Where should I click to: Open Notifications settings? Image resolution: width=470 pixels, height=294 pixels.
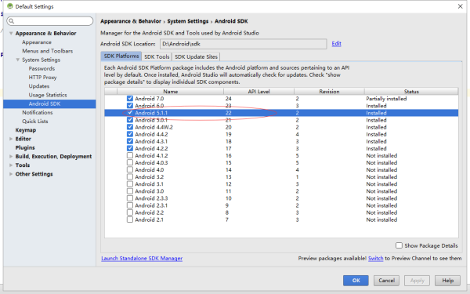point(37,112)
